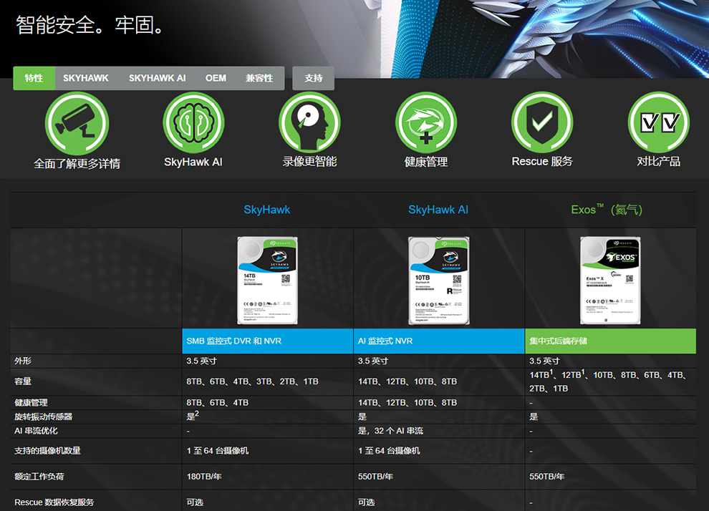Open the SkyHawk AI label under brain icon

(x=193, y=162)
